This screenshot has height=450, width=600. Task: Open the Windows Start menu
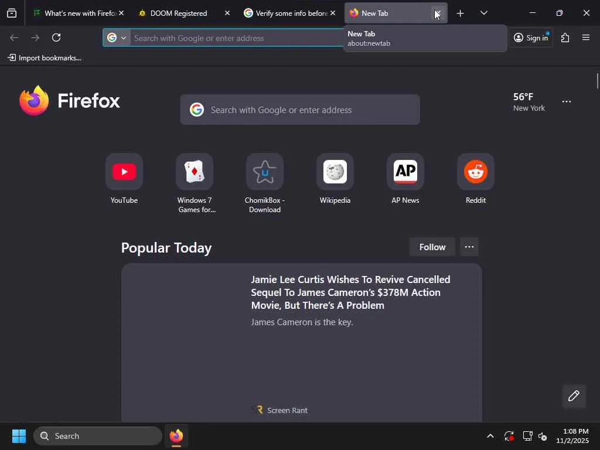pos(19,436)
